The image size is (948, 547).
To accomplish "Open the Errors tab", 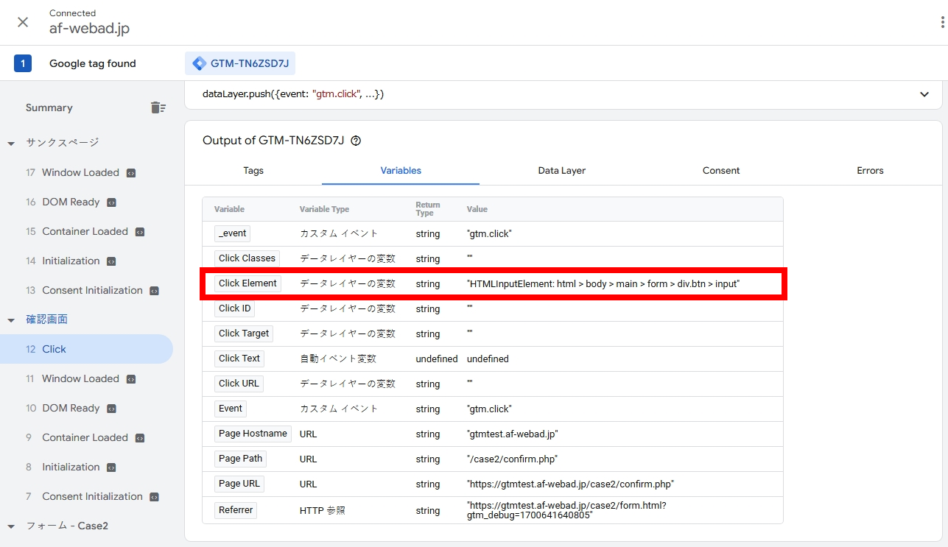I will 869,170.
